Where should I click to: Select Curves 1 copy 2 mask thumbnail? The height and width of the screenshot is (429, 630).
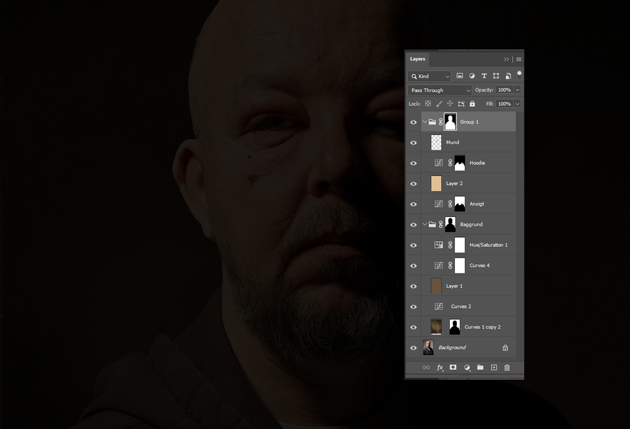(454, 327)
